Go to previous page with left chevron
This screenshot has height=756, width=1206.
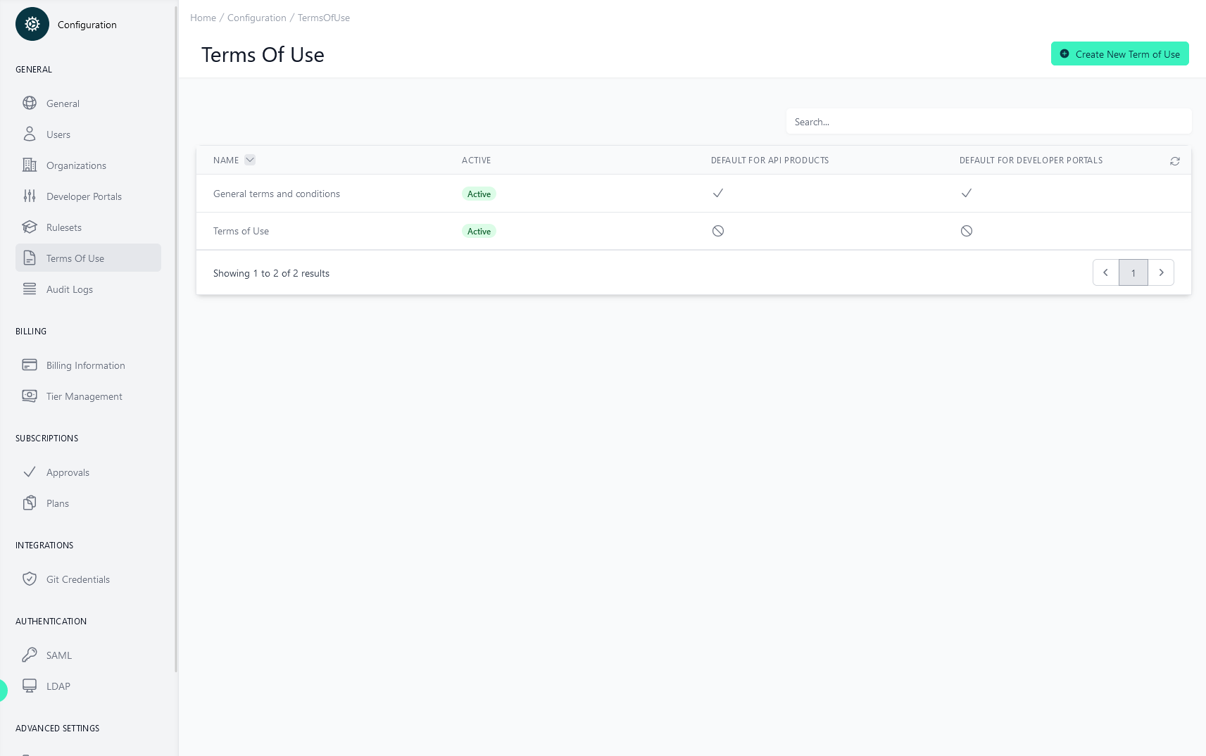[1105, 272]
